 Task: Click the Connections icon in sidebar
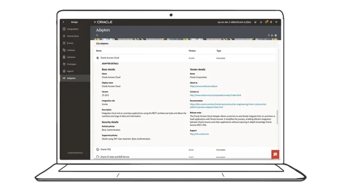pos(64,36)
